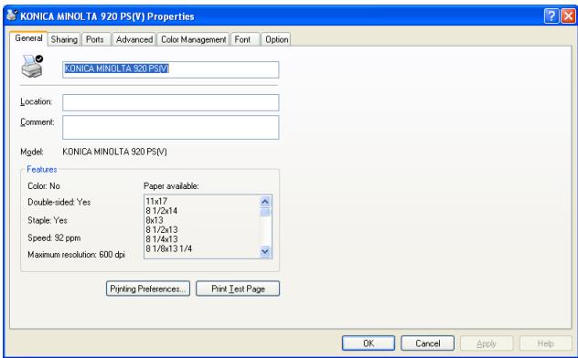Click the 'Color: No' feature text
The height and width of the screenshot is (358, 578).
click(x=44, y=186)
